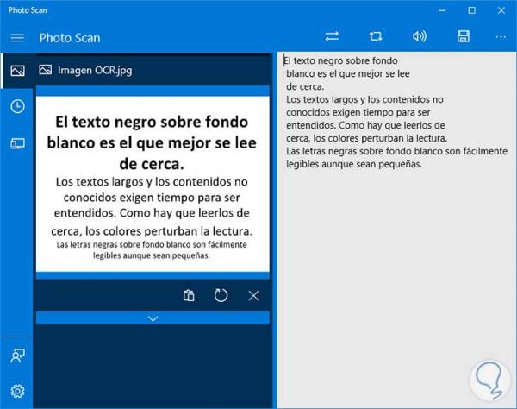Open history via clock sidebar icon

click(x=17, y=106)
